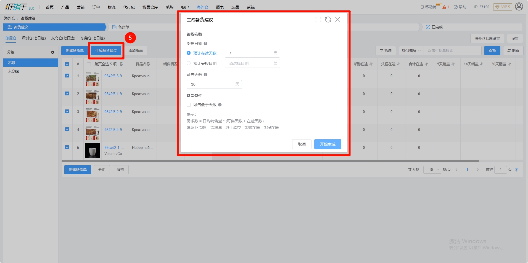Click the 可售天数 input field

point(211,84)
